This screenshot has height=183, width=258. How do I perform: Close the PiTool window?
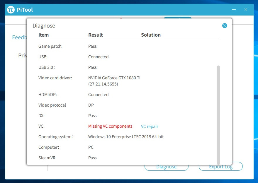(x=246, y=10)
